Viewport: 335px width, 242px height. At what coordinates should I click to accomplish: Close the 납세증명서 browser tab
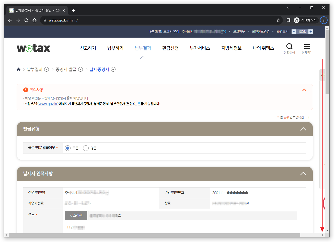[x=64, y=10]
